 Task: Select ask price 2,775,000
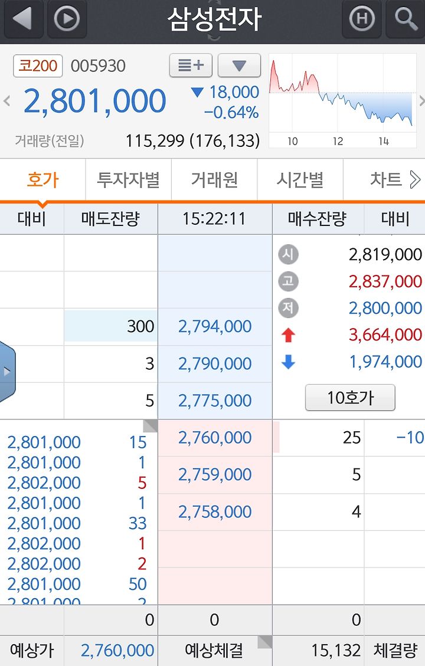pyautogui.click(x=215, y=401)
